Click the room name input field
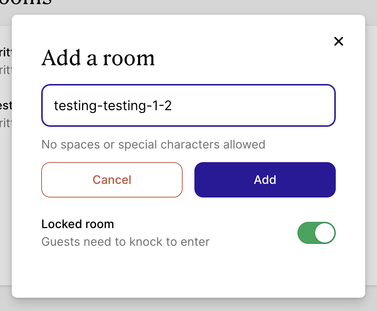 click(x=188, y=106)
